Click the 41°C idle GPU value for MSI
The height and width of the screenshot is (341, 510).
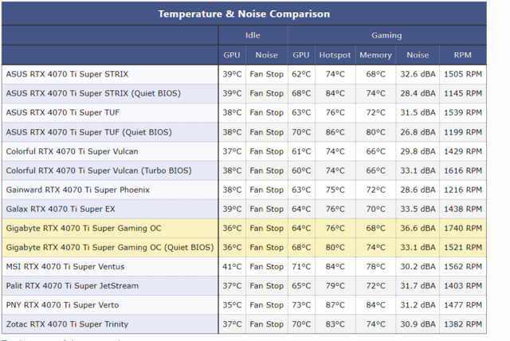click(232, 267)
